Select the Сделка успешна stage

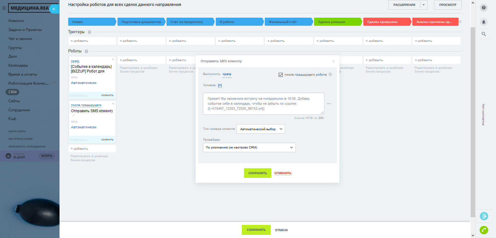338,22
